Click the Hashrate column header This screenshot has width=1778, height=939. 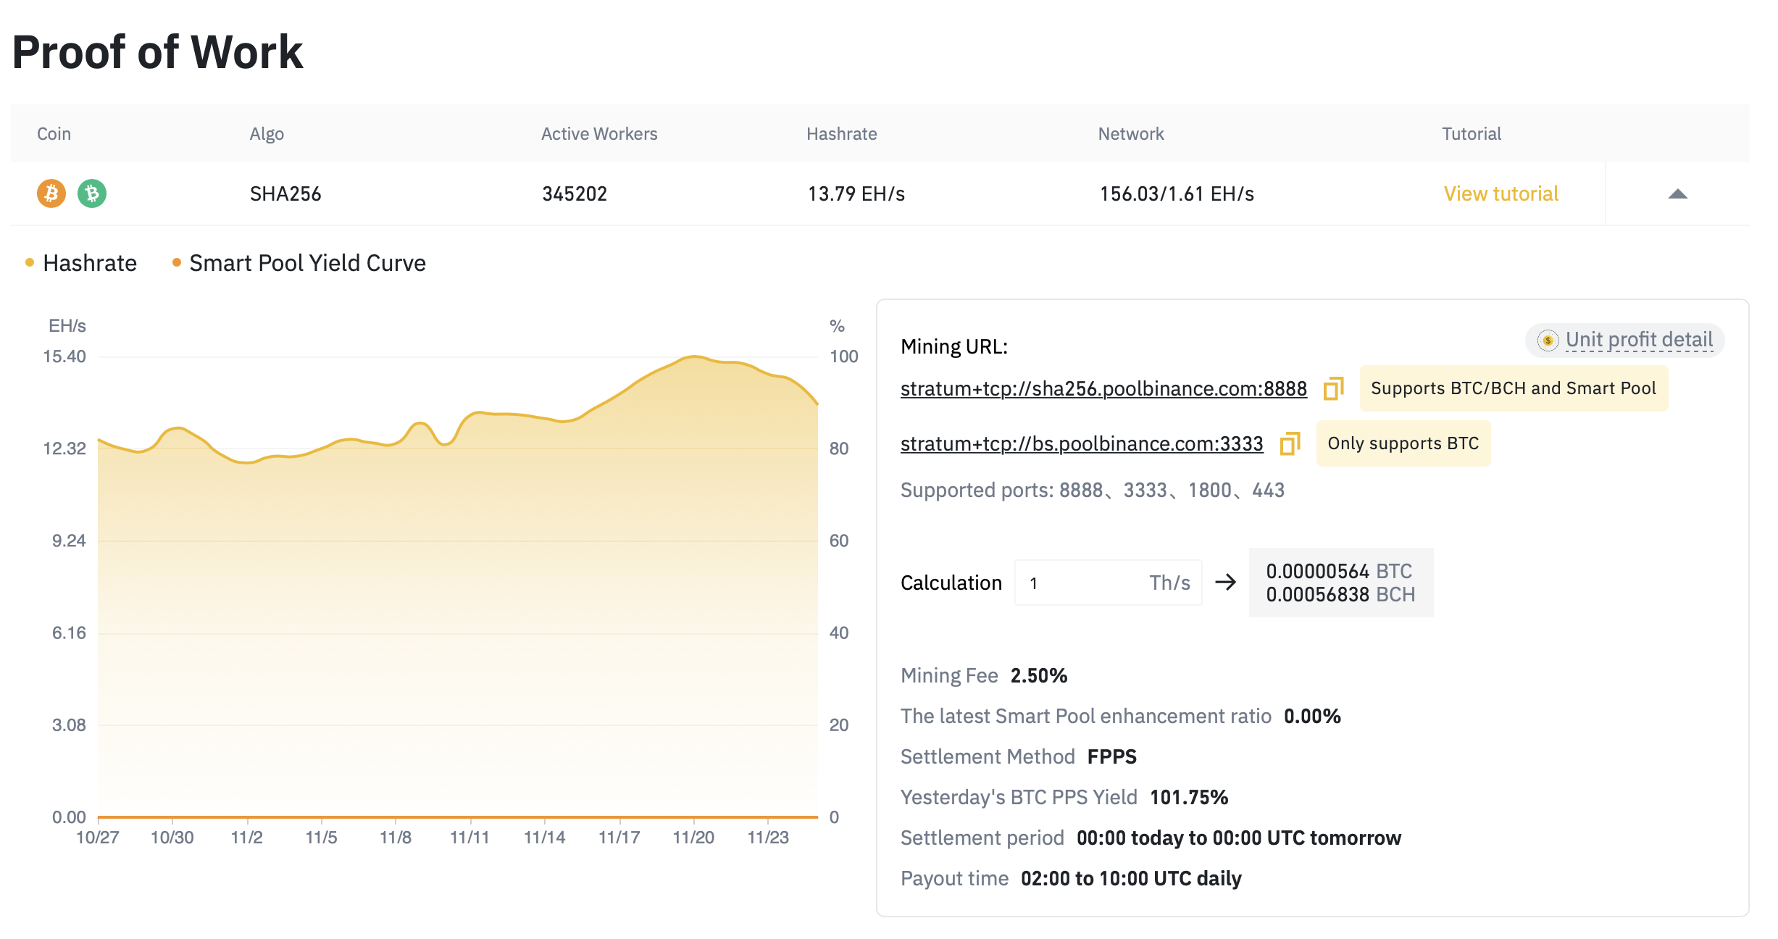(841, 134)
